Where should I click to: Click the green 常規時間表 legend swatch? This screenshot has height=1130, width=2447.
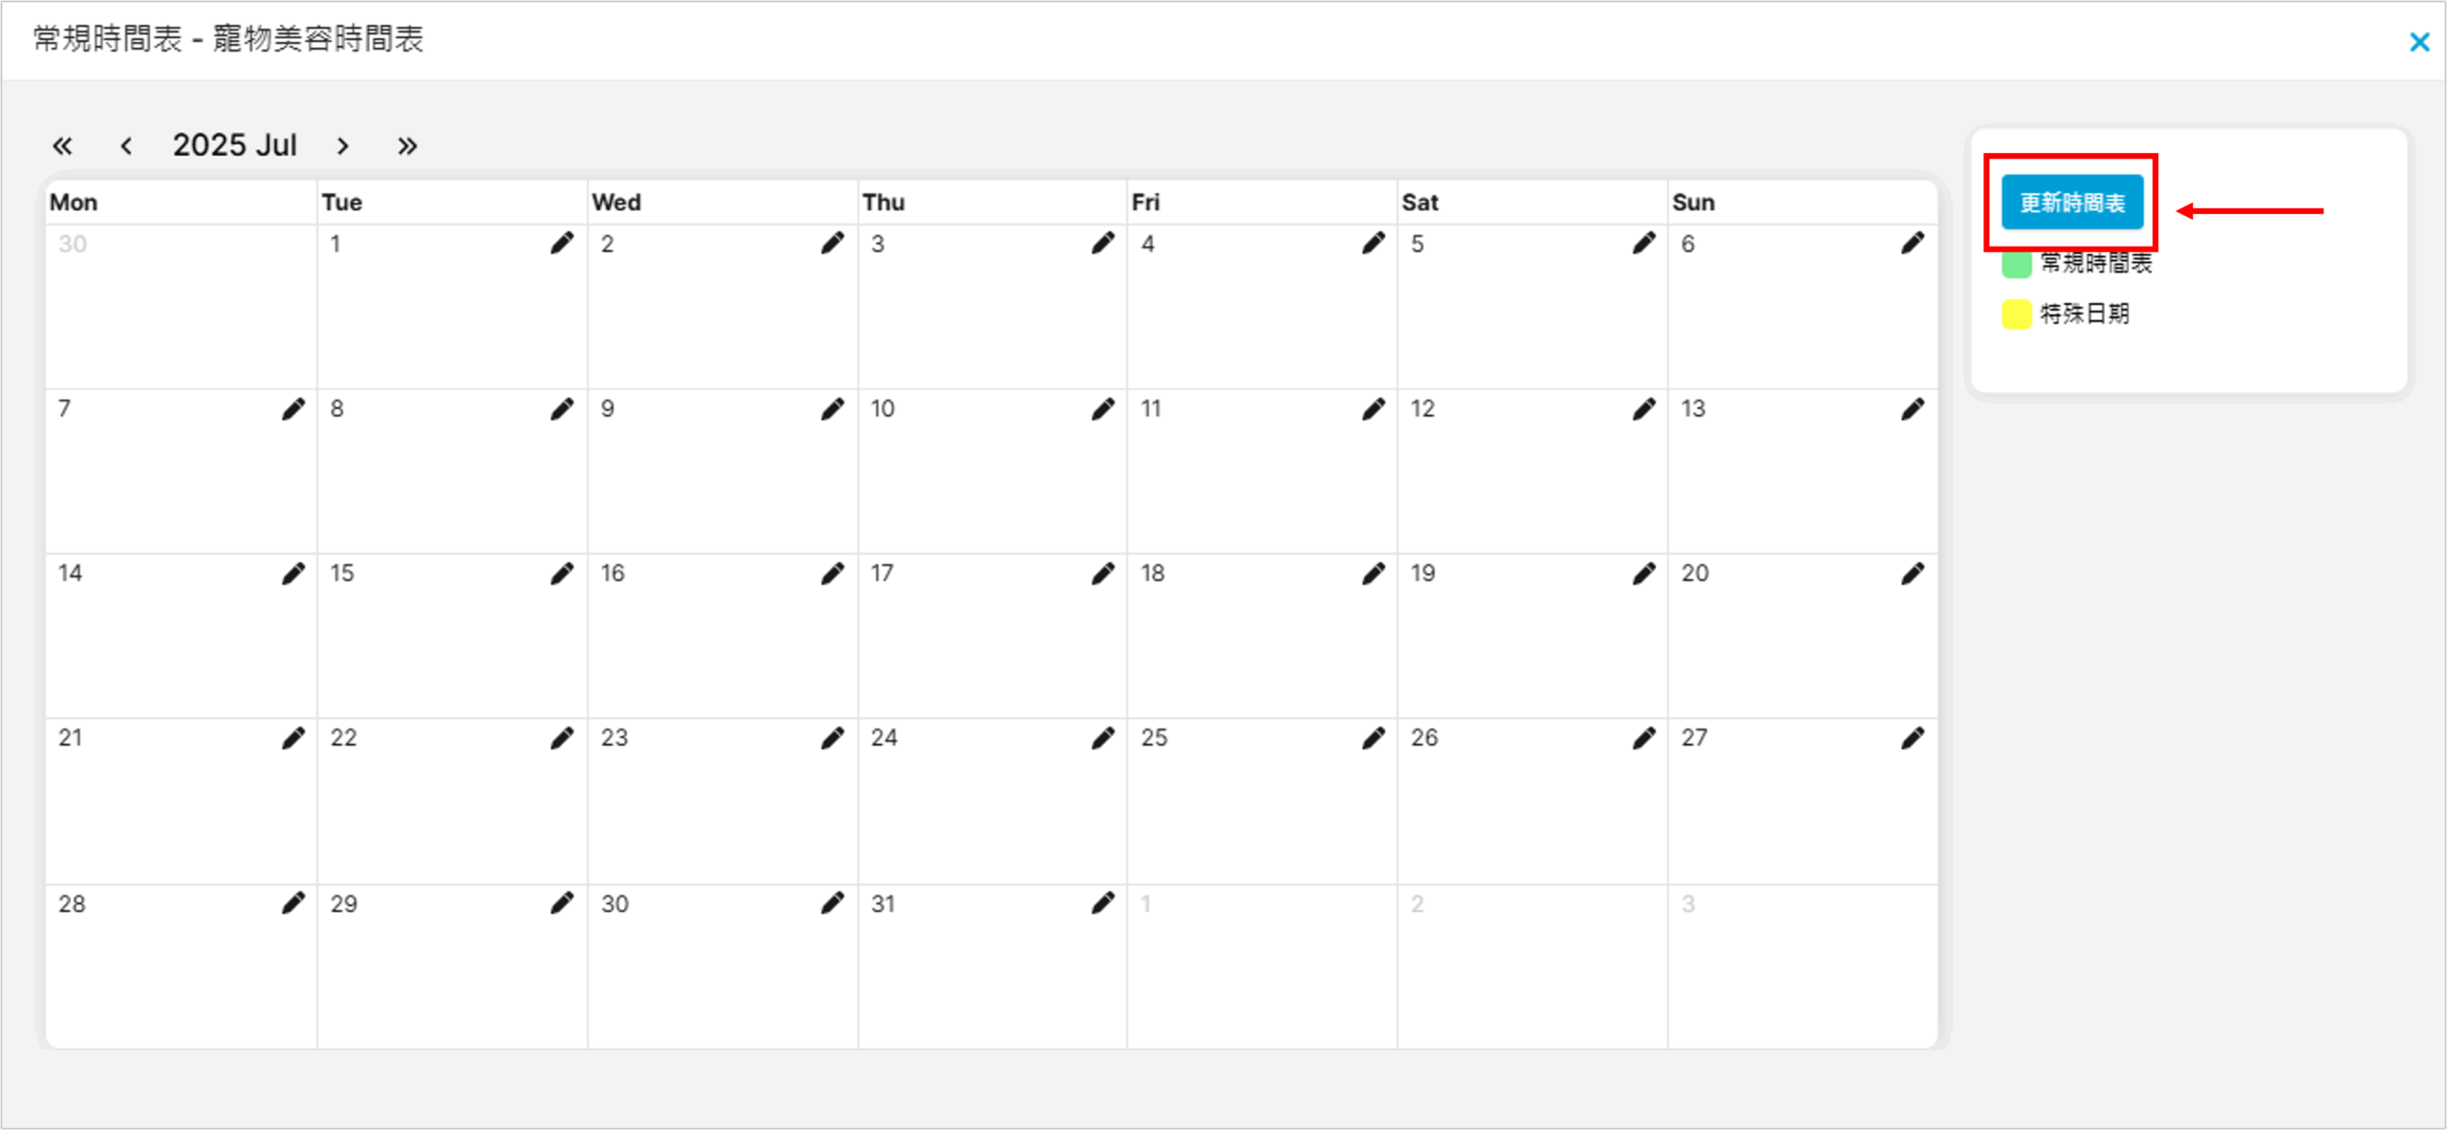click(2016, 265)
